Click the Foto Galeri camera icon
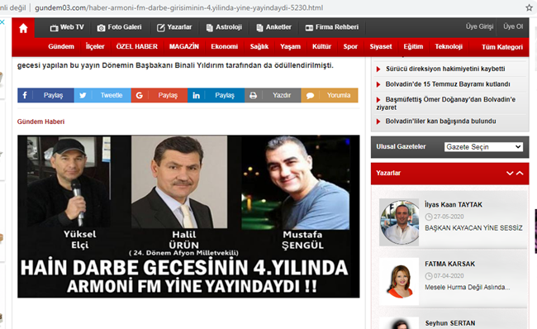This screenshot has width=537, height=329. (x=101, y=28)
